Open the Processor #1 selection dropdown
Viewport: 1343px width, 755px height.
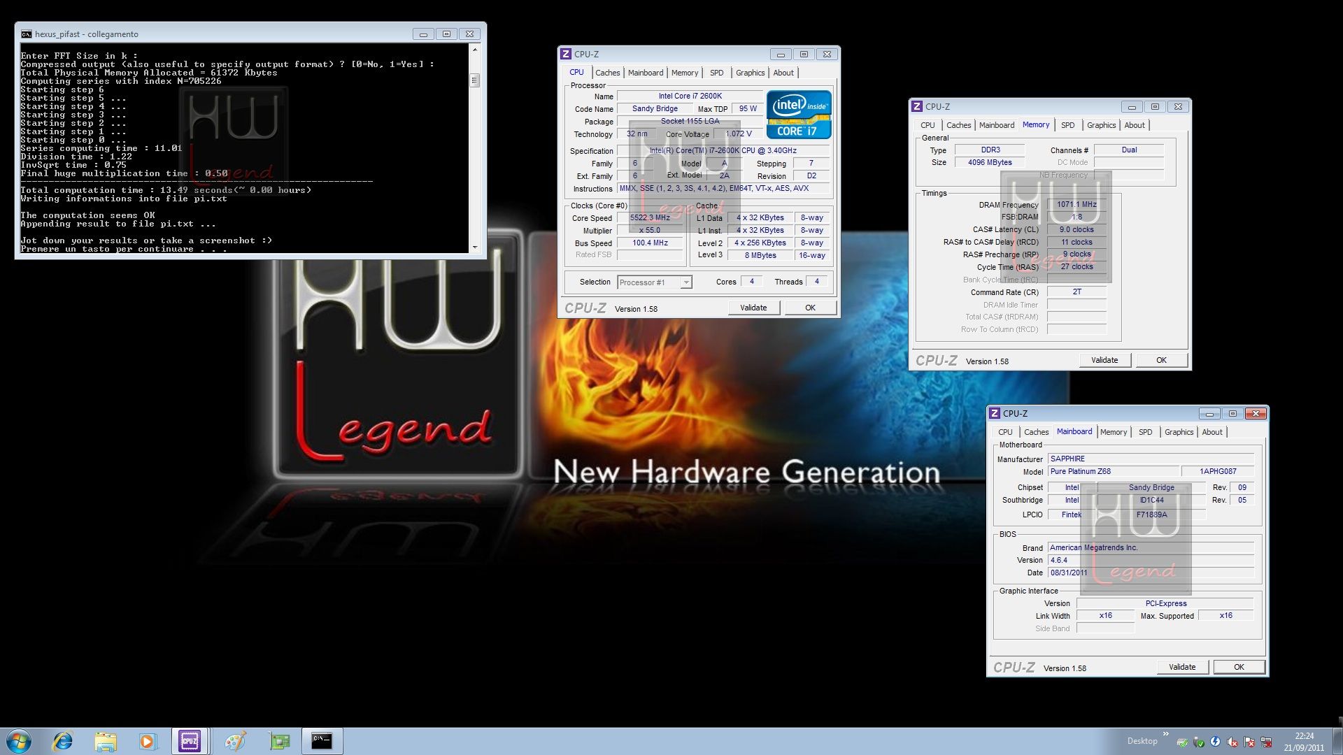pyautogui.click(x=686, y=282)
